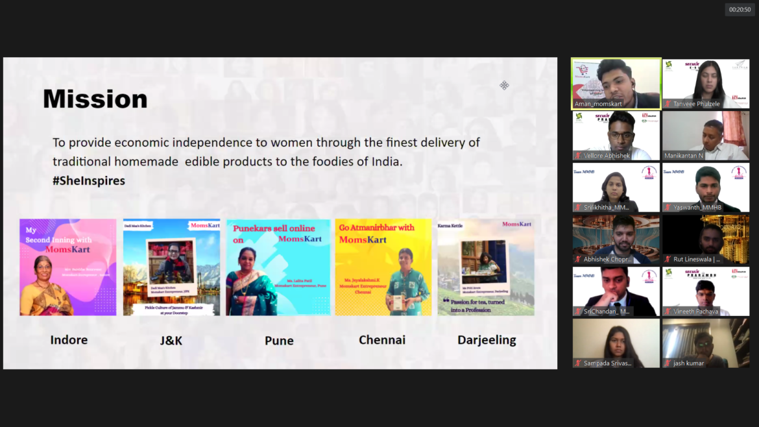Image resolution: width=759 pixels, height=427 pixels.
Task: Click the Punekars sell online poster
Action: click(278, 267)
